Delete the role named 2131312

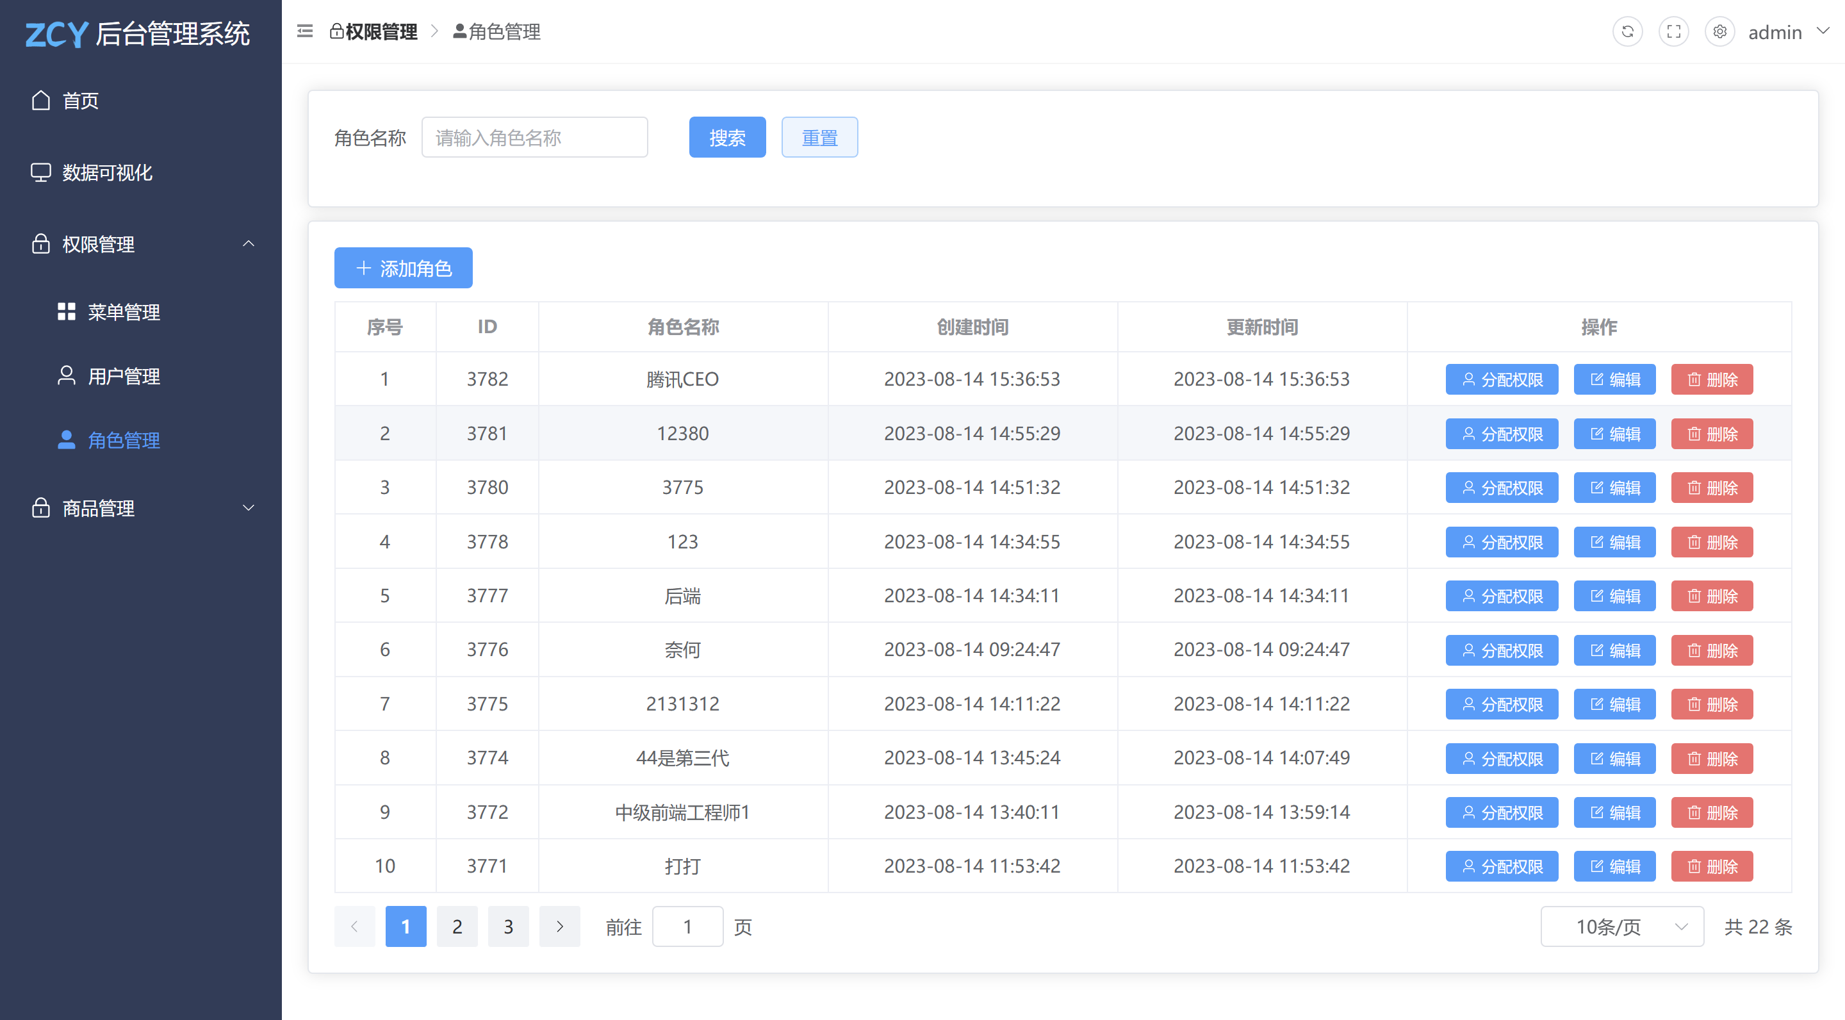pyautogui.click(x=1712, y=704)
